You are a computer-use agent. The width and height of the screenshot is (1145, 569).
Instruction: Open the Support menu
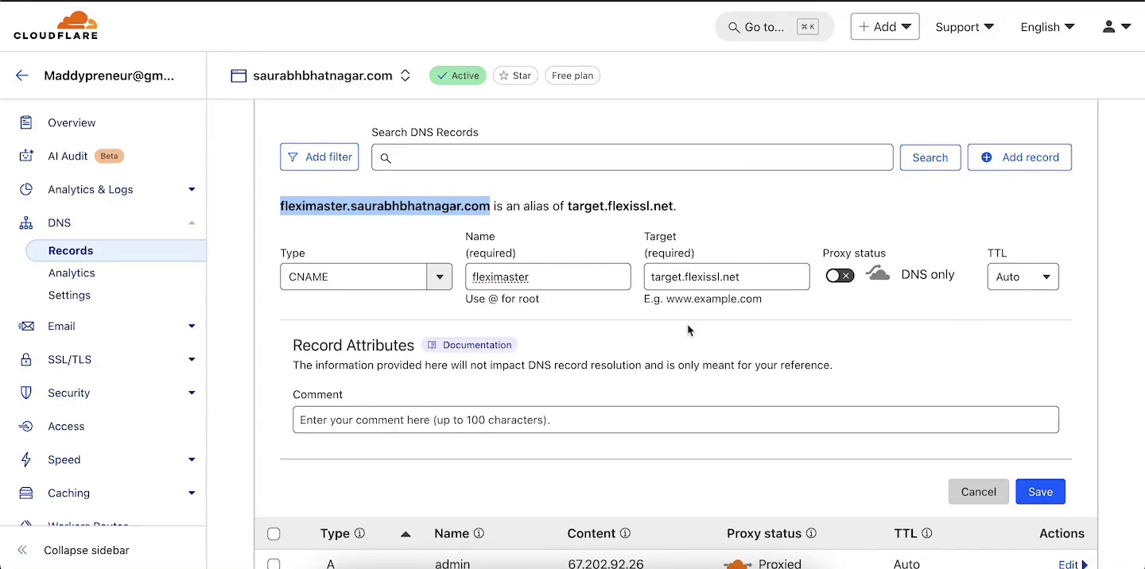coord(965,27)
